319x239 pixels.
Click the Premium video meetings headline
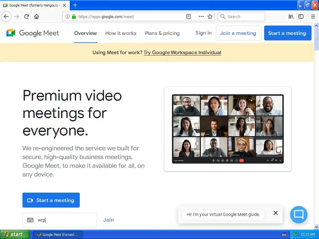click(72, 113)
